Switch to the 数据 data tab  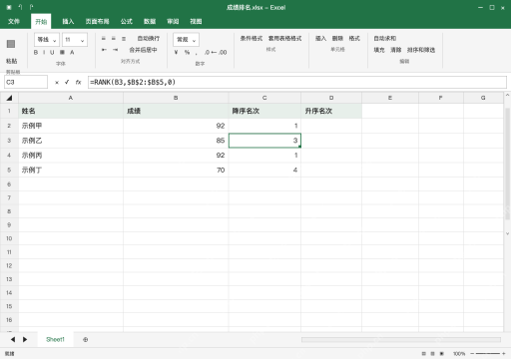tap(150, 22)
